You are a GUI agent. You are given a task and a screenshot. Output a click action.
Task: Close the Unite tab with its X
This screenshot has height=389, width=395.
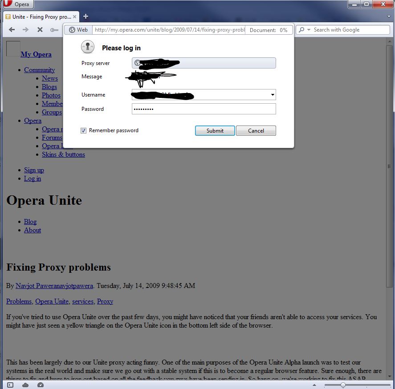(x=74, y=16)
